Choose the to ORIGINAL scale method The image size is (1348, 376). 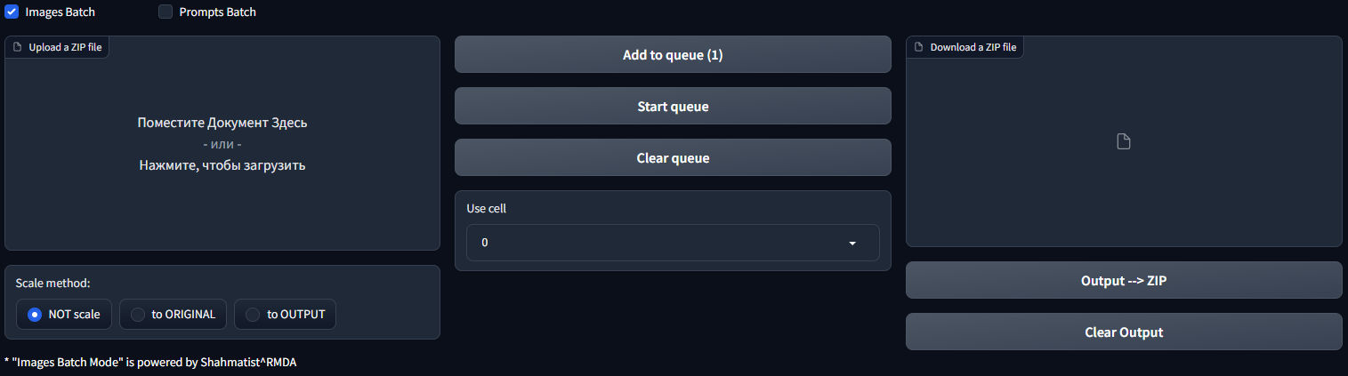pos(138,314)
